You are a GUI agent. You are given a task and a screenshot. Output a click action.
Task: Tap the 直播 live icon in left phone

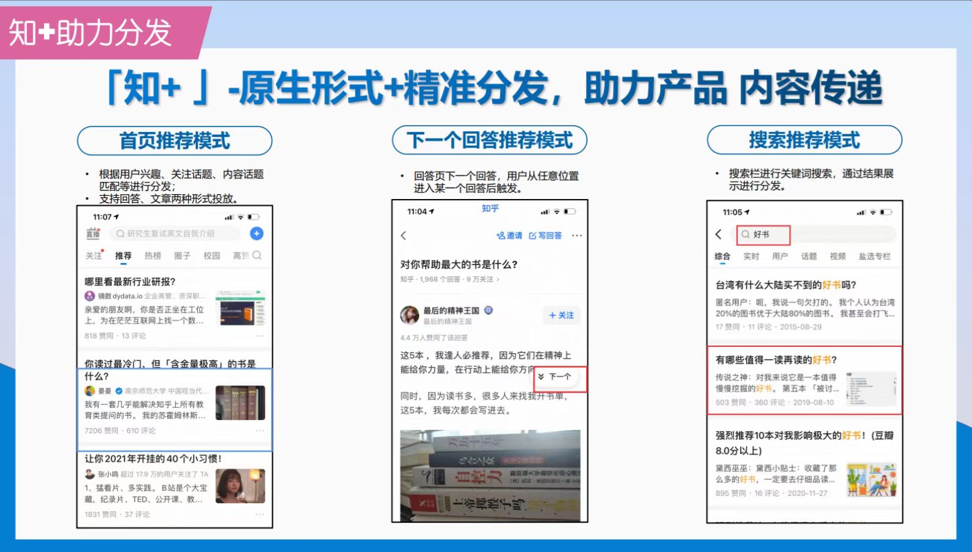click(93, 234)
